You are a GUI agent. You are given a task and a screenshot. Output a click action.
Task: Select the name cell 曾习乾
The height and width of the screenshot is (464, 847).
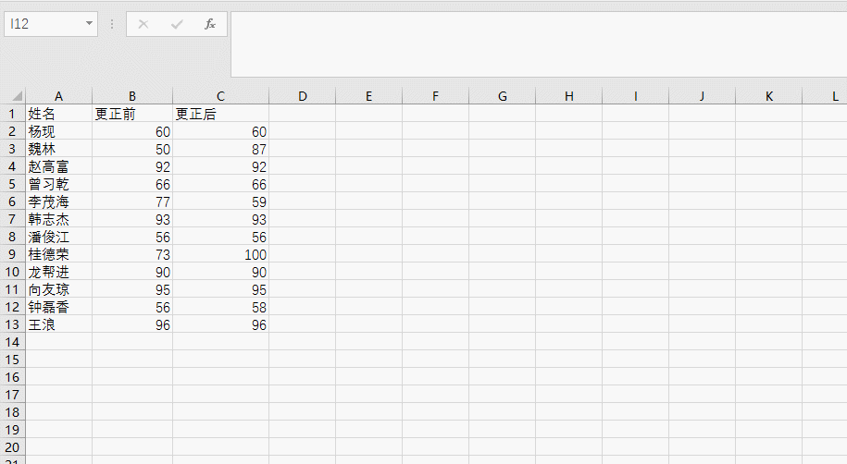(x=58, y=184)
